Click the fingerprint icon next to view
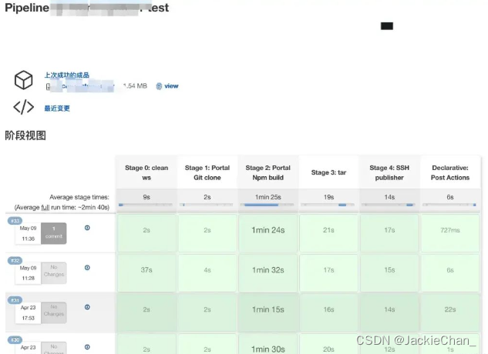This screenshot has width=488, height=354. pyautogui.click(x=159, y=86)
